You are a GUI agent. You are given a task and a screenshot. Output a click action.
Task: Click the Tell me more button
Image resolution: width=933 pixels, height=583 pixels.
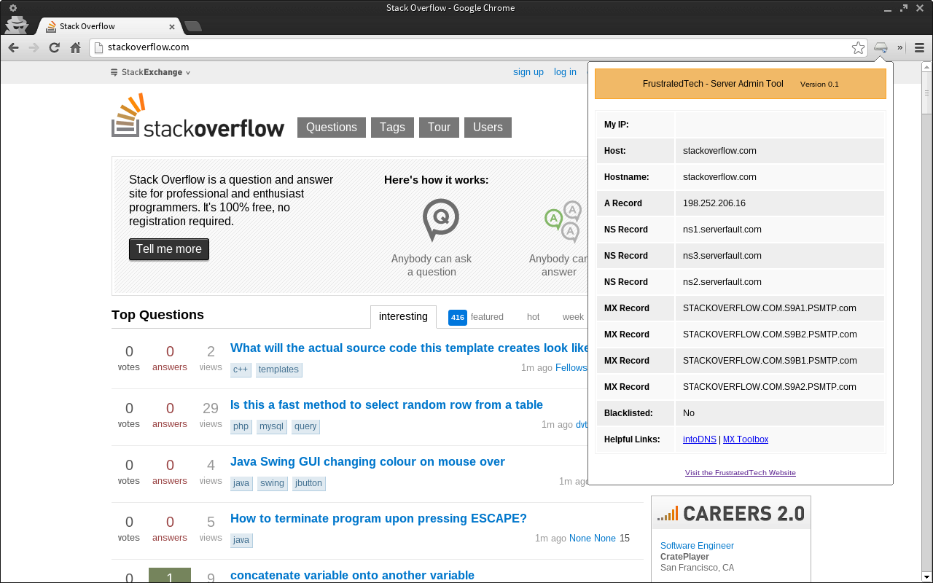pyautogui.click(x=169, y=249)
